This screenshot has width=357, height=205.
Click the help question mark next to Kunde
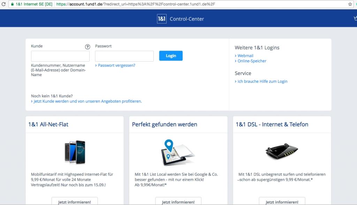click(88, 47)
